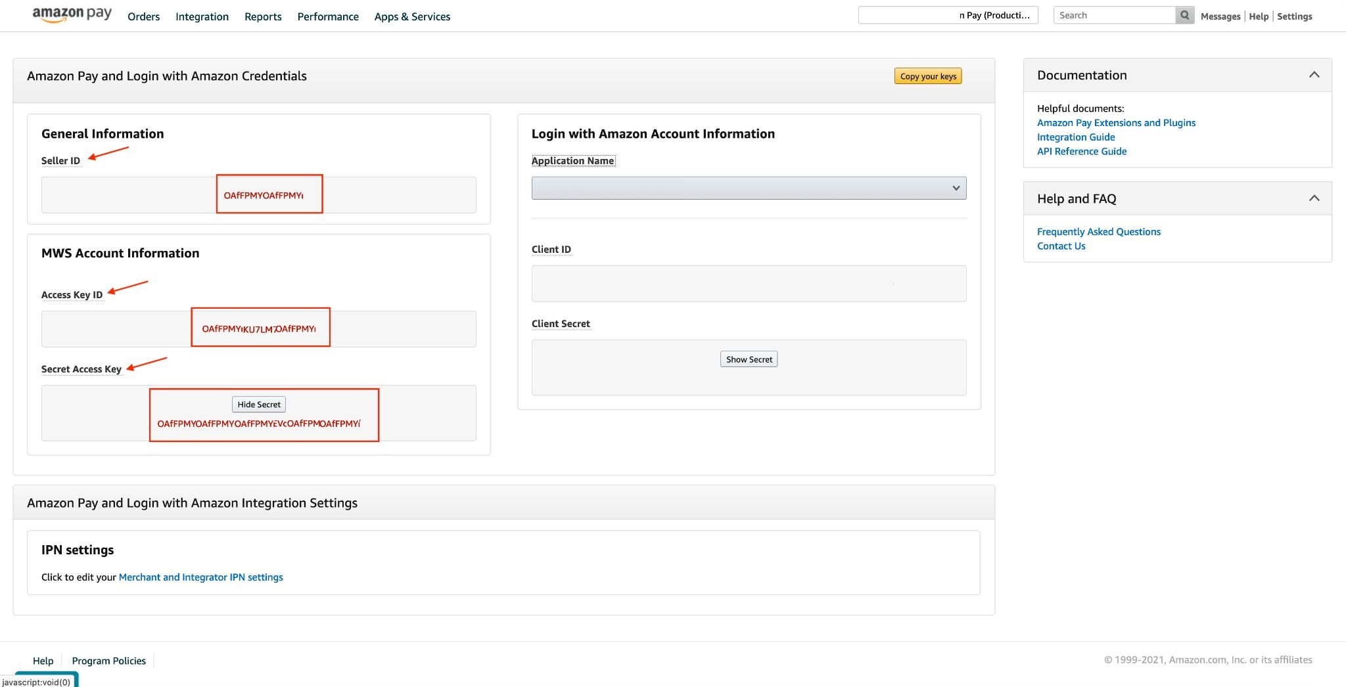Open the Performance menu
1346x687 pixels.
point(328,16)
